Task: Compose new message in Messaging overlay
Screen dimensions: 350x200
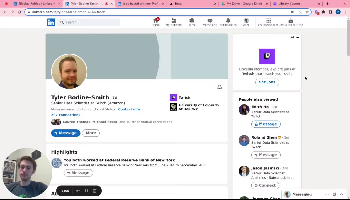Action: [334, 194]
